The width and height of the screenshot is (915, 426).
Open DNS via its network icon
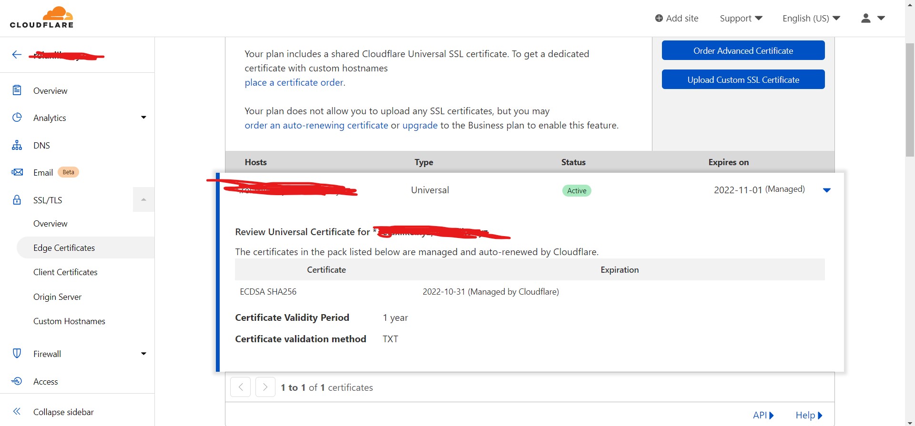[17, 145]
